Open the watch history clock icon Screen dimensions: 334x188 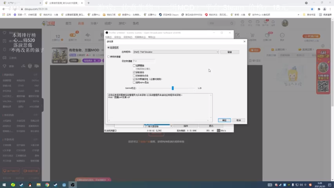[242, 22]
